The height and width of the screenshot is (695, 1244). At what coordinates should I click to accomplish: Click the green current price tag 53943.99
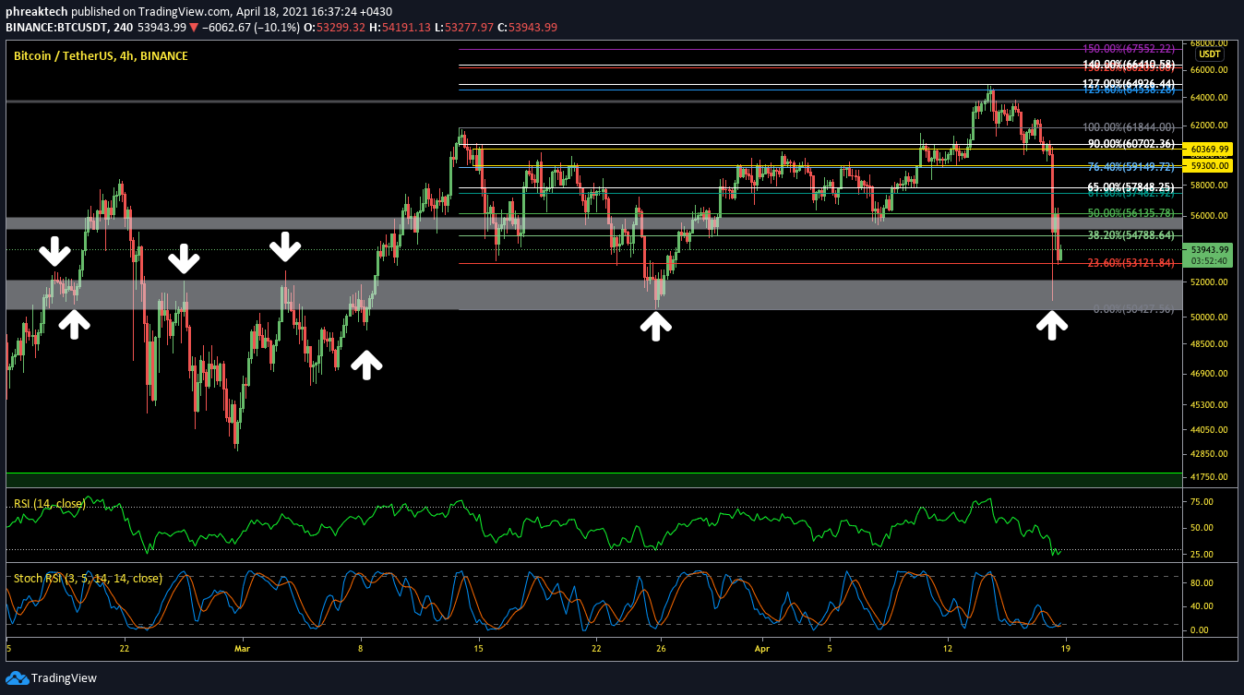coord(1210,249)
